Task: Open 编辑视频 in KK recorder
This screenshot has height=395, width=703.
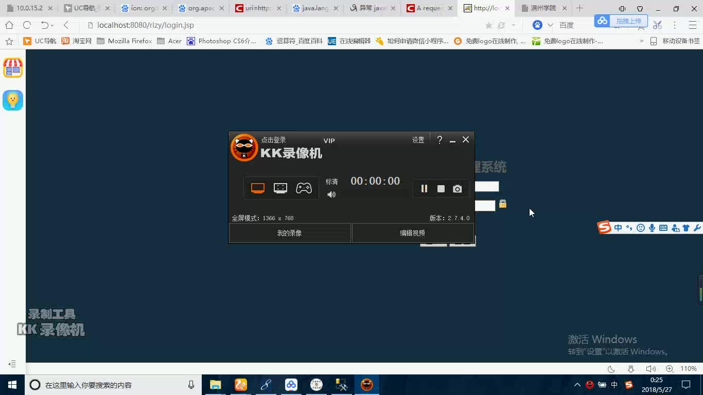Action: tap(413, 233)
